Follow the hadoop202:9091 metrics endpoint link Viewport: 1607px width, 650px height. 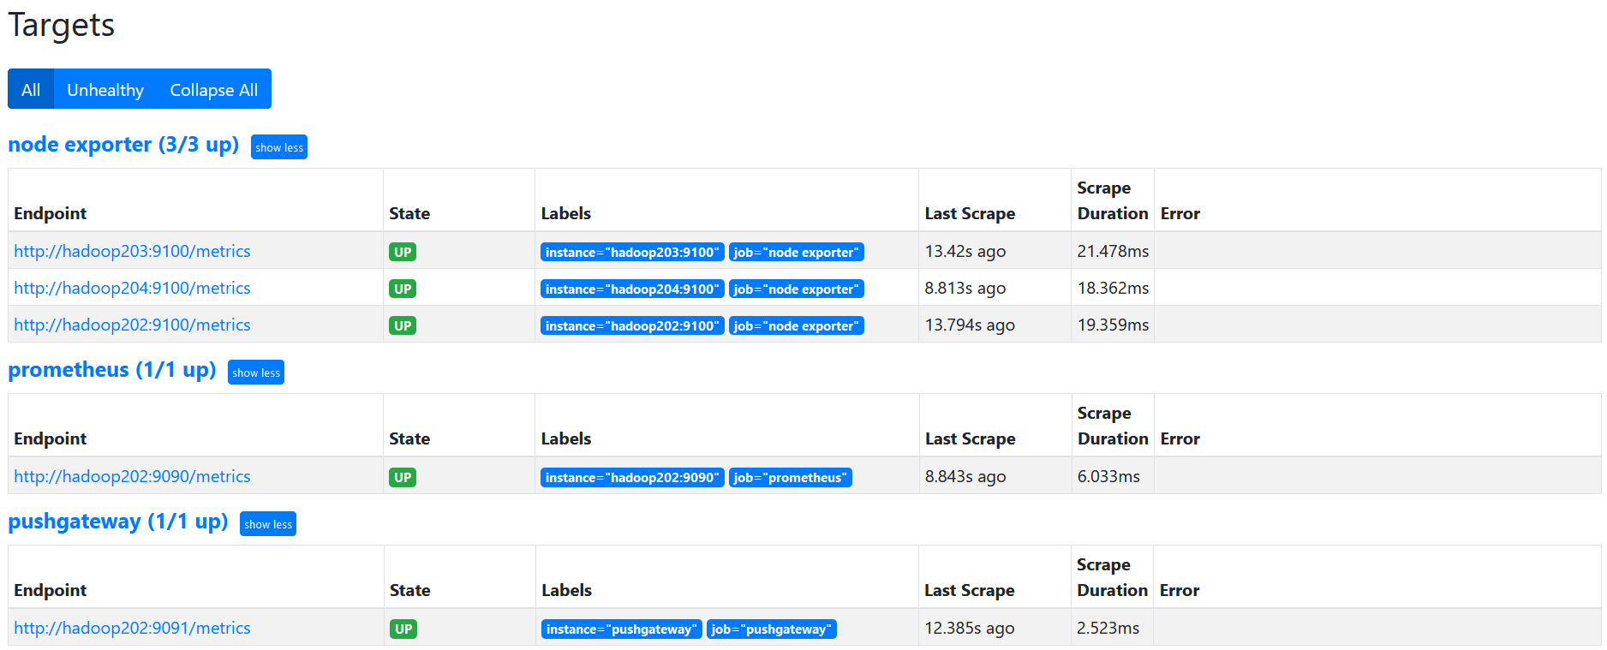click(133, 628)
